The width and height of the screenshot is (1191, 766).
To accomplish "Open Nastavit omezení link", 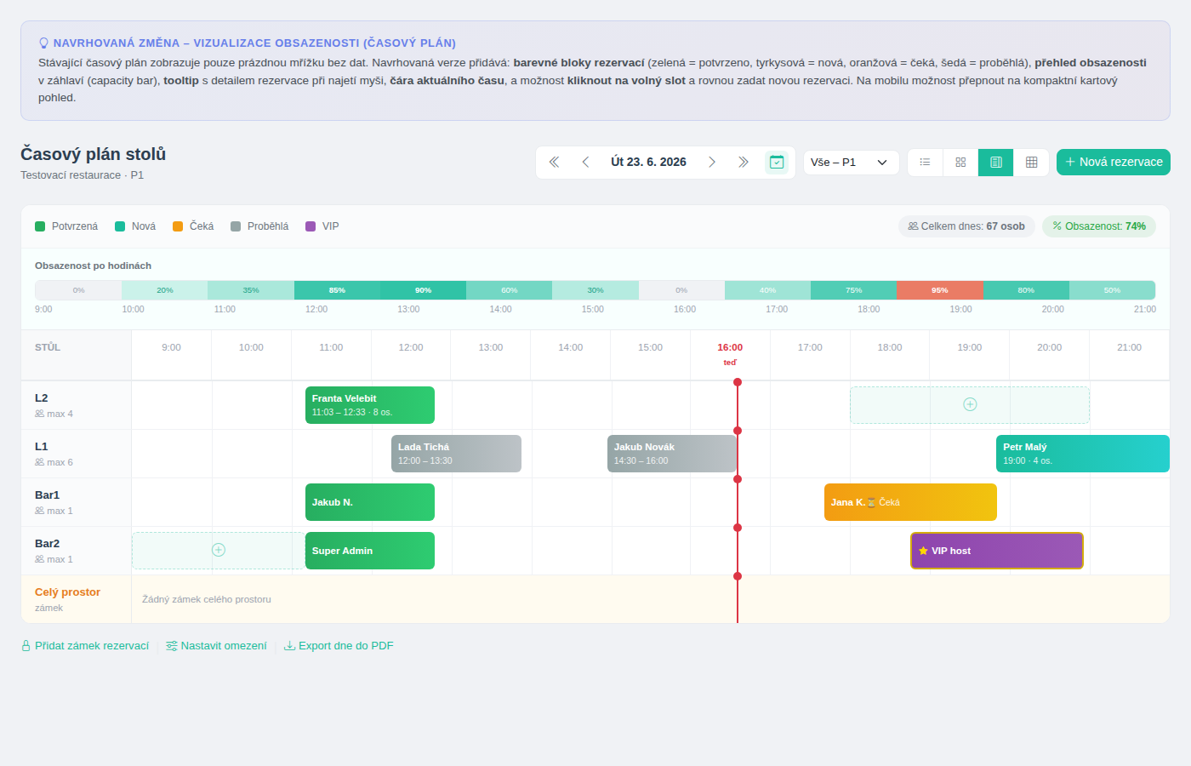I will click(216, 646).
